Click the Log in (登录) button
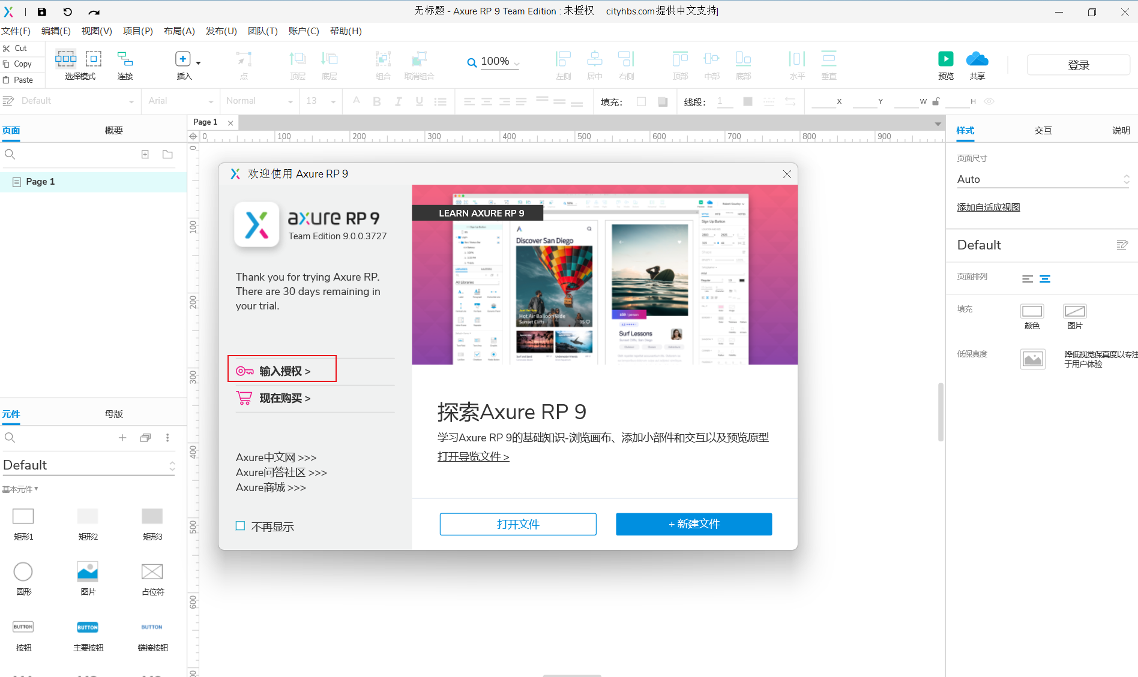1138x677 pixels. pyautogui.click(x=1078, y=65)
